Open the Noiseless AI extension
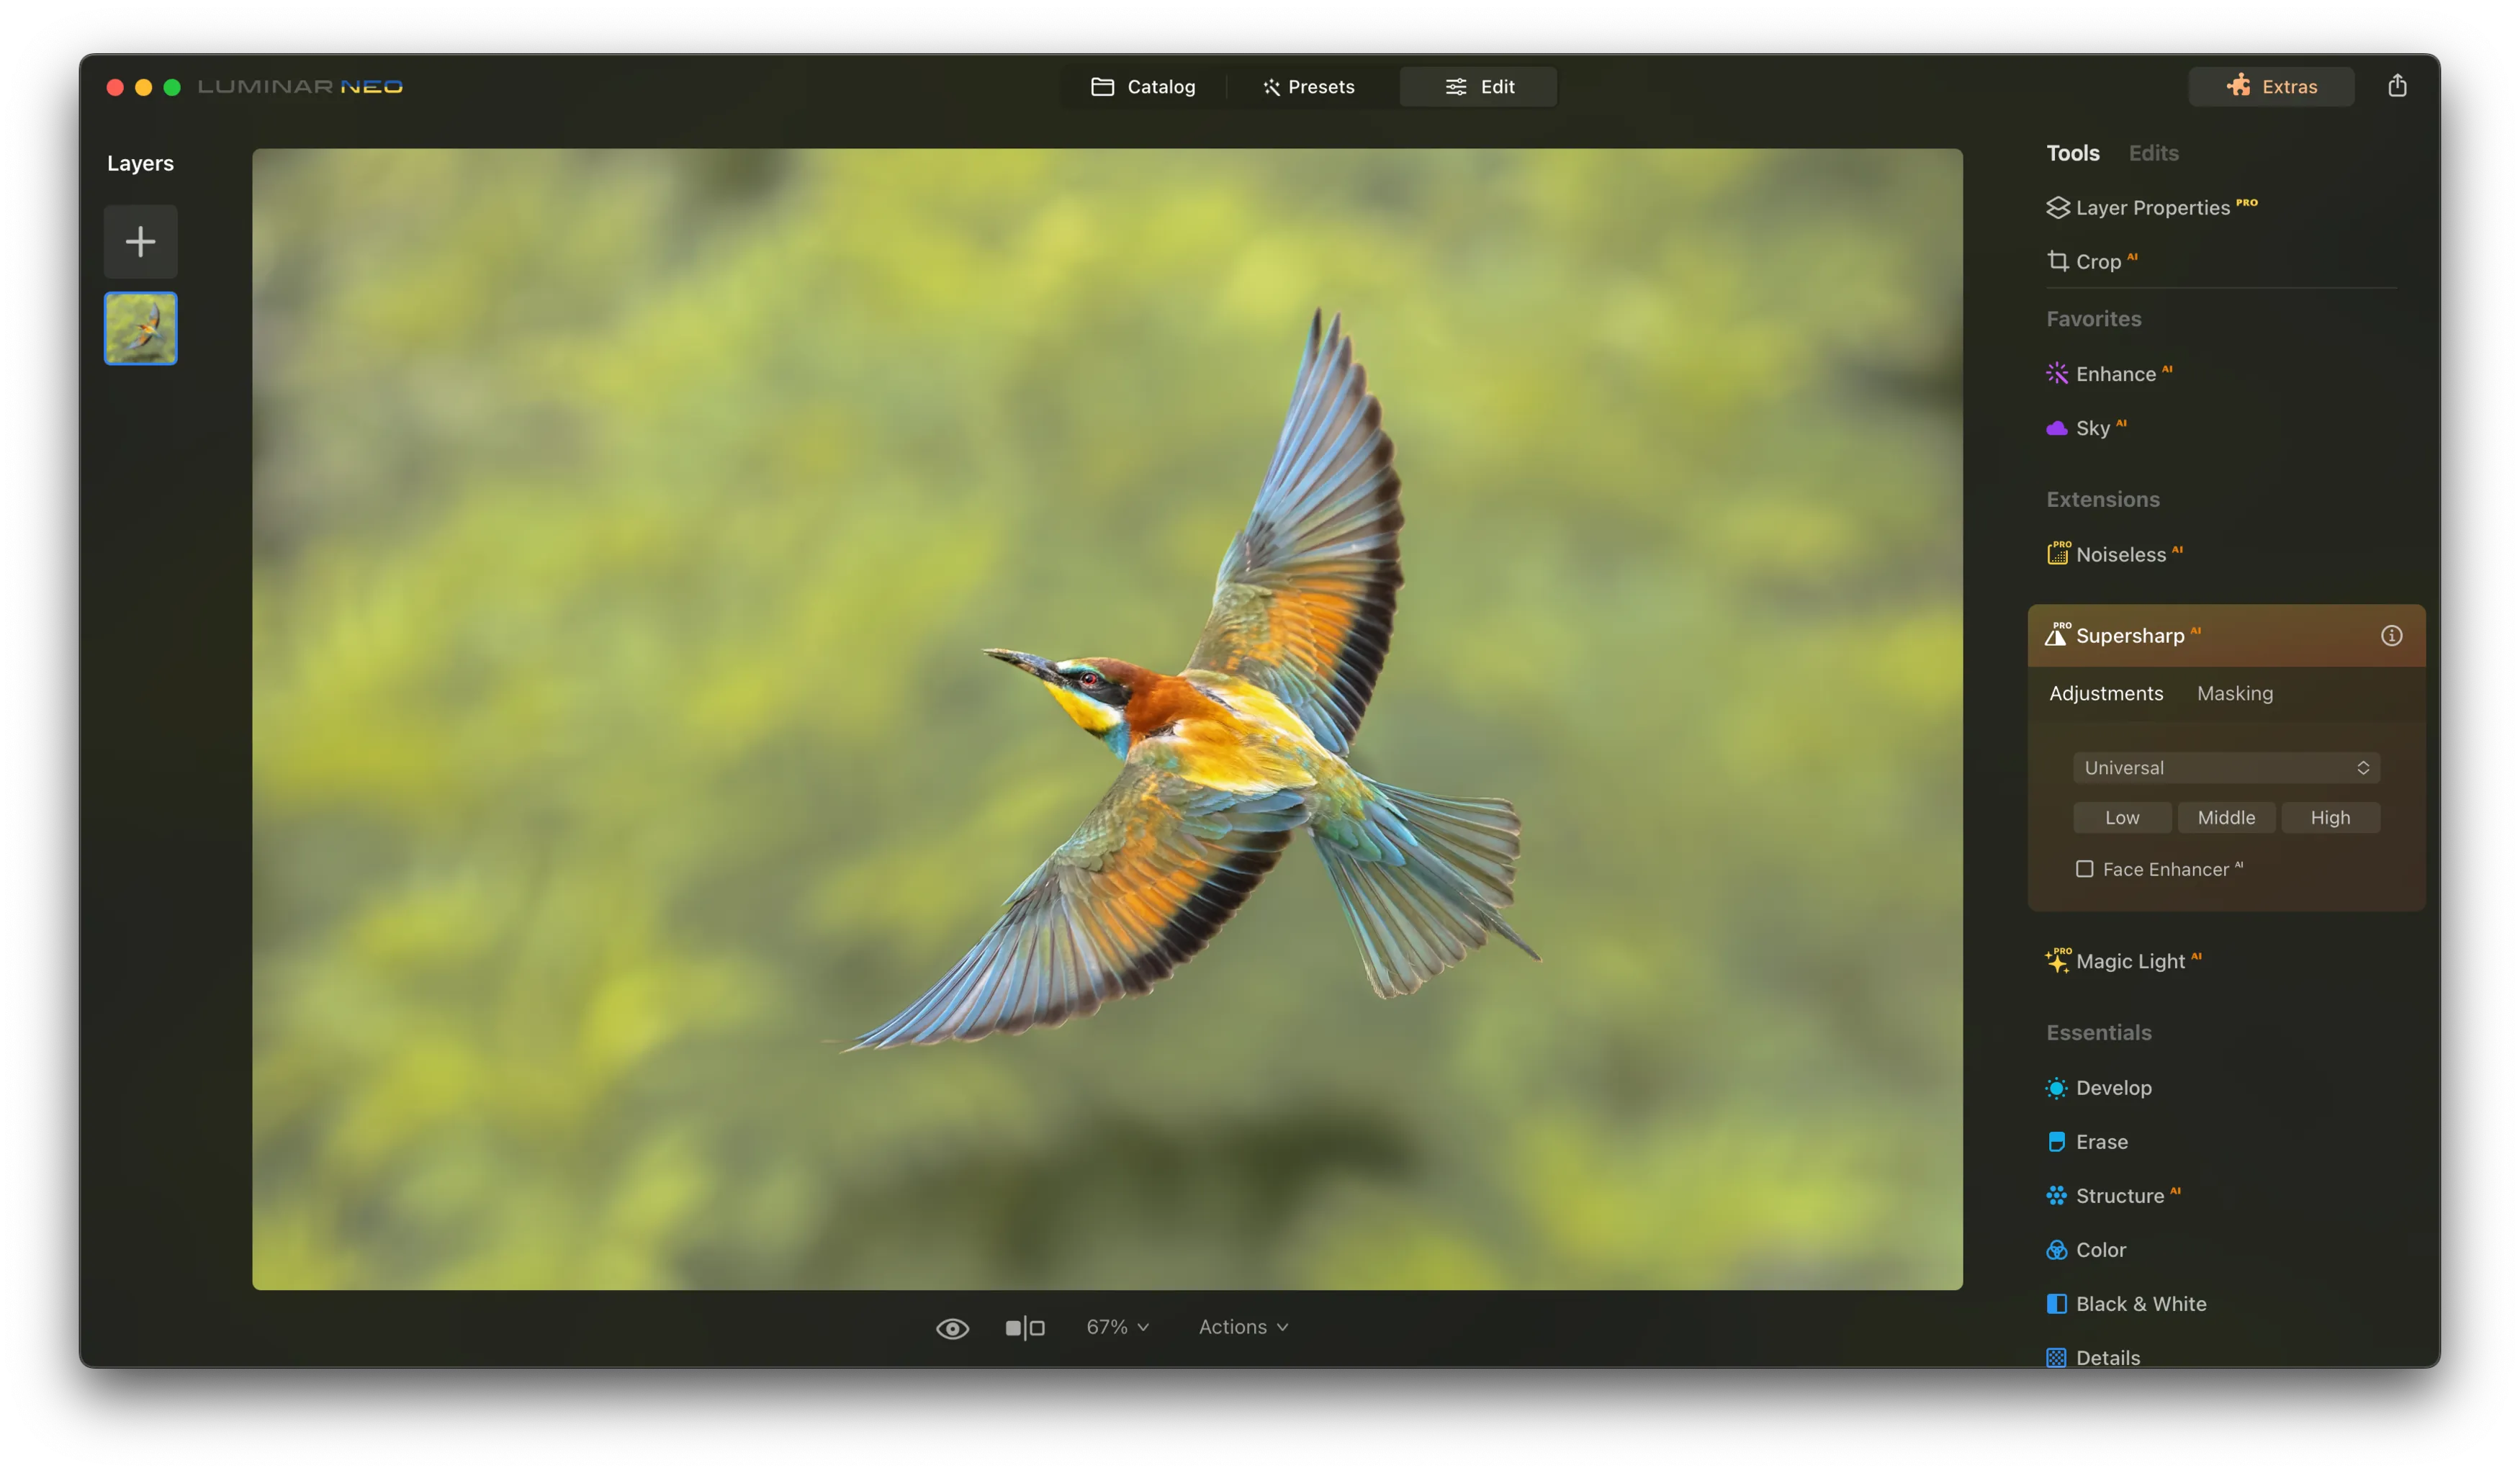Screen dimensions: 2520x1473 click(x=2119, y=554)
